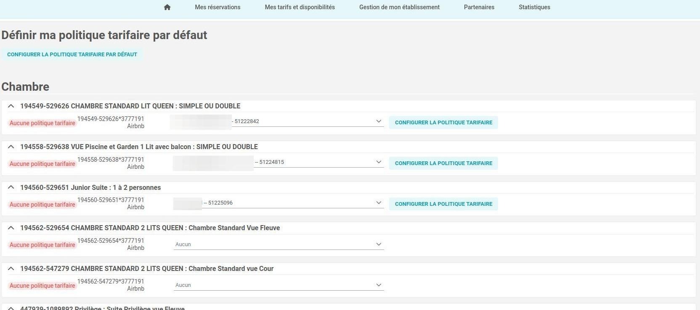The height and width of the screenshot is (310, 700).
Task: Open the Aucun dropdown for 194562-547279 Airbnb
Action: (x=278, y=285)
